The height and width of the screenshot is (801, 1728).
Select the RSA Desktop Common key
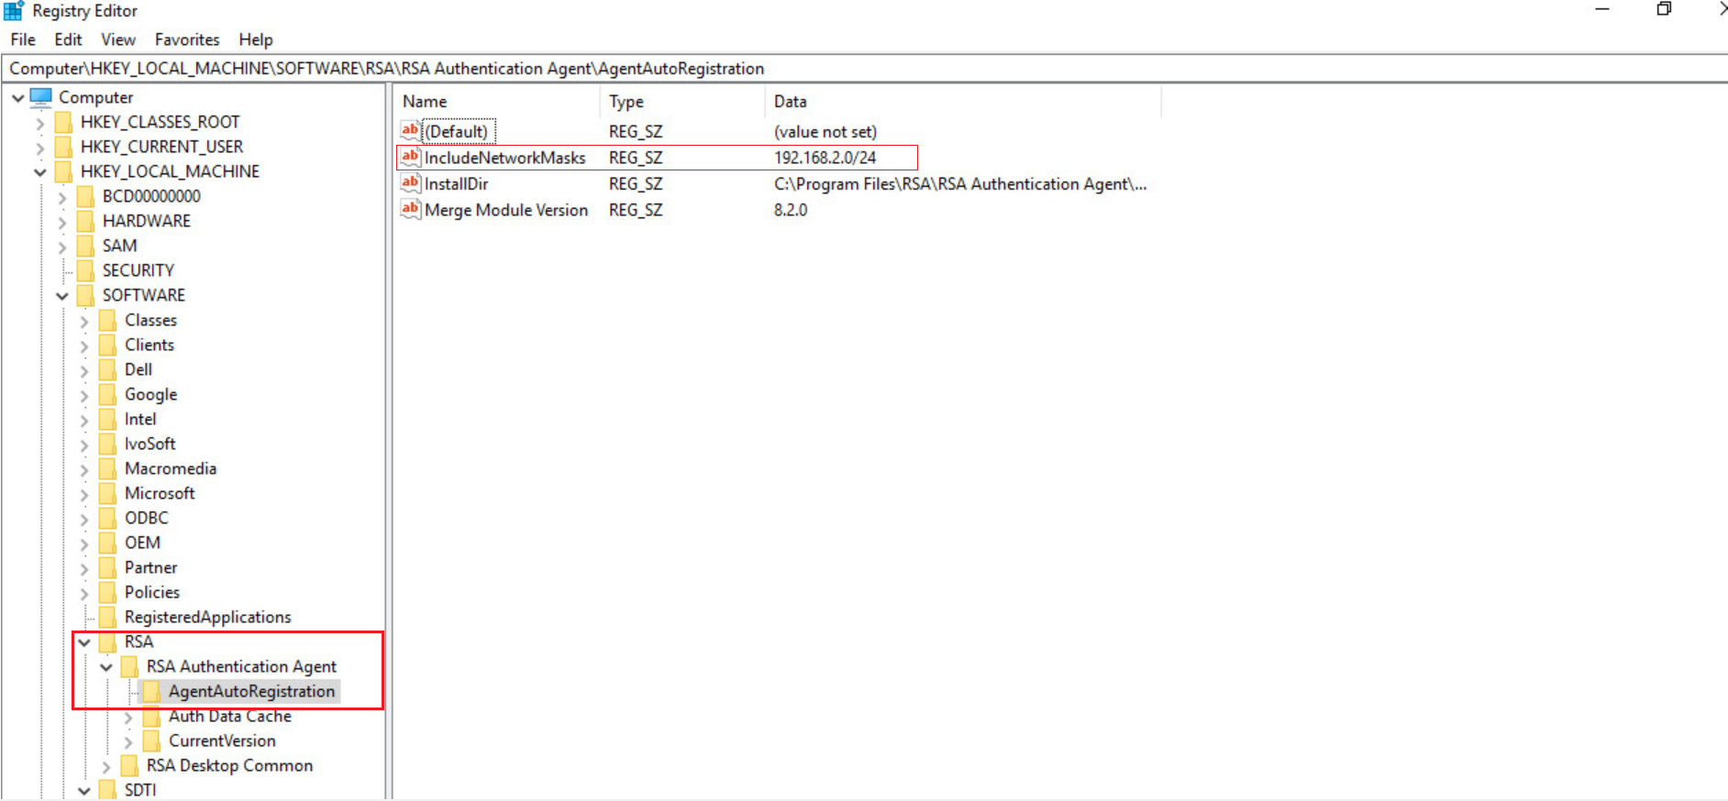pyautogui.click(x=229, y=765)
